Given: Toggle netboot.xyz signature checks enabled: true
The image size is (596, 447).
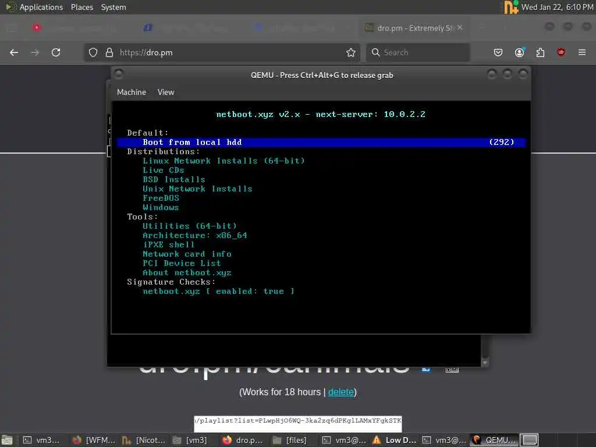Looking at the screenshot, I should tap(219, 292).
